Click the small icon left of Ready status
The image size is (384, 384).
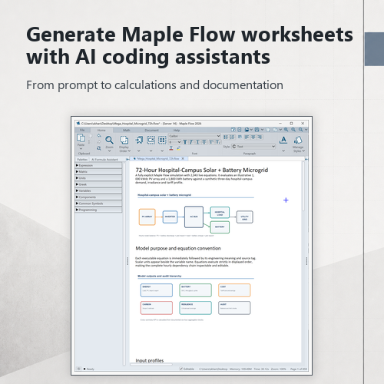[x=78, y=369]
